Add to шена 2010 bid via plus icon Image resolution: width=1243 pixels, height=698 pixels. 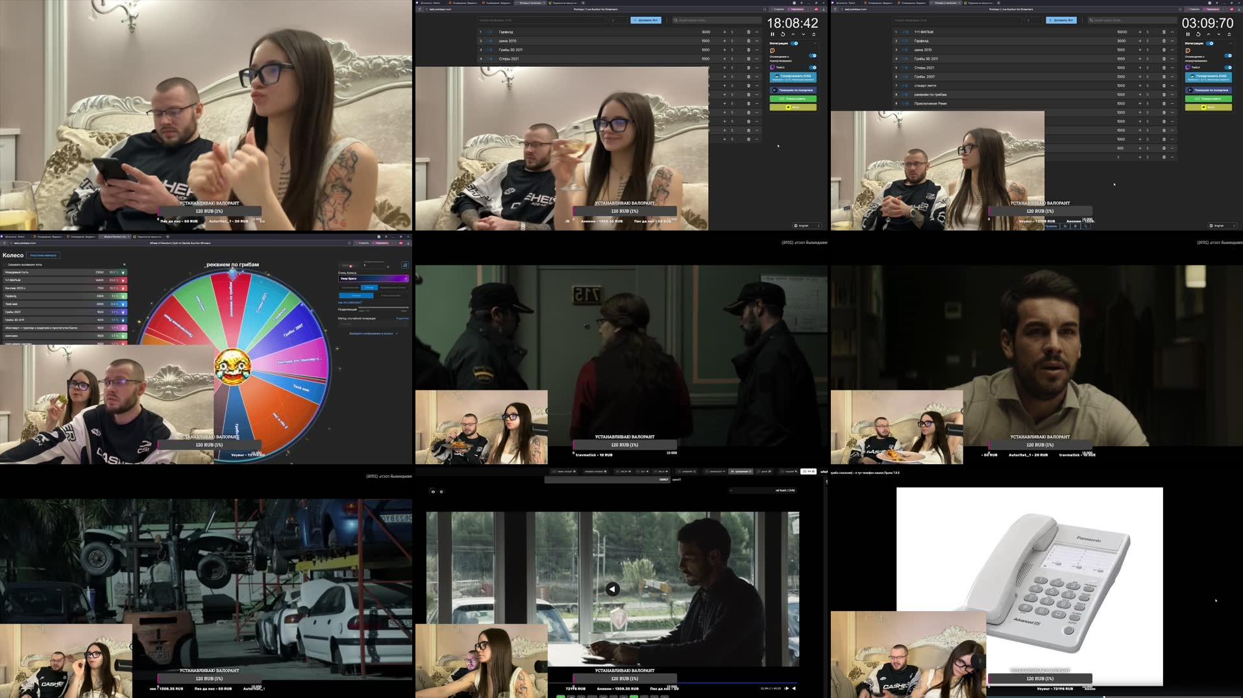[x=724, y=40]
